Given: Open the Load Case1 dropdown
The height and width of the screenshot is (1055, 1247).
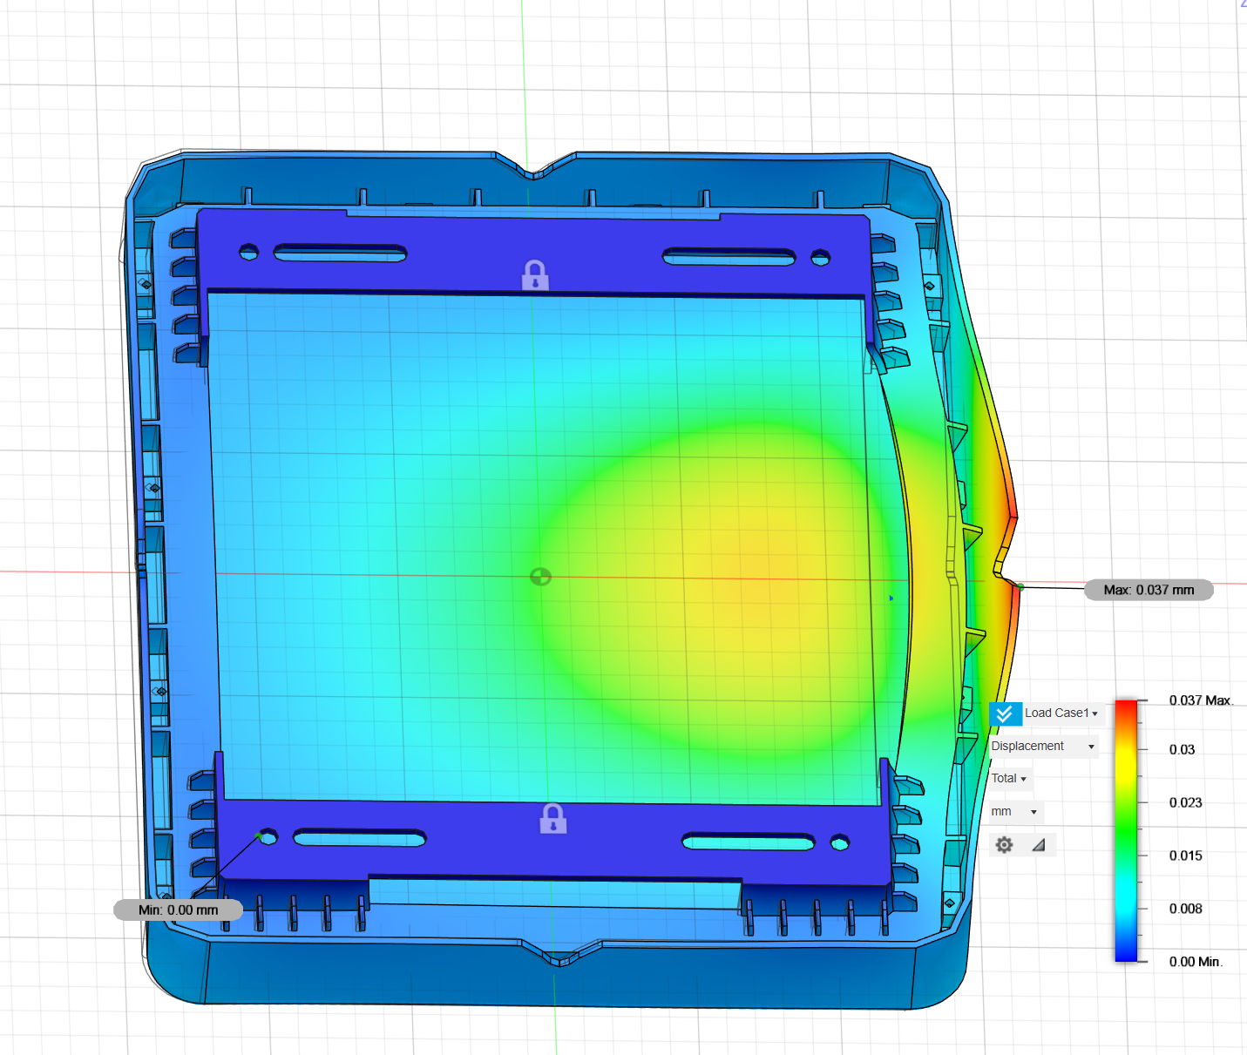Looking at the screenshot, I should pyautogui.click(x=1061, y=713).
